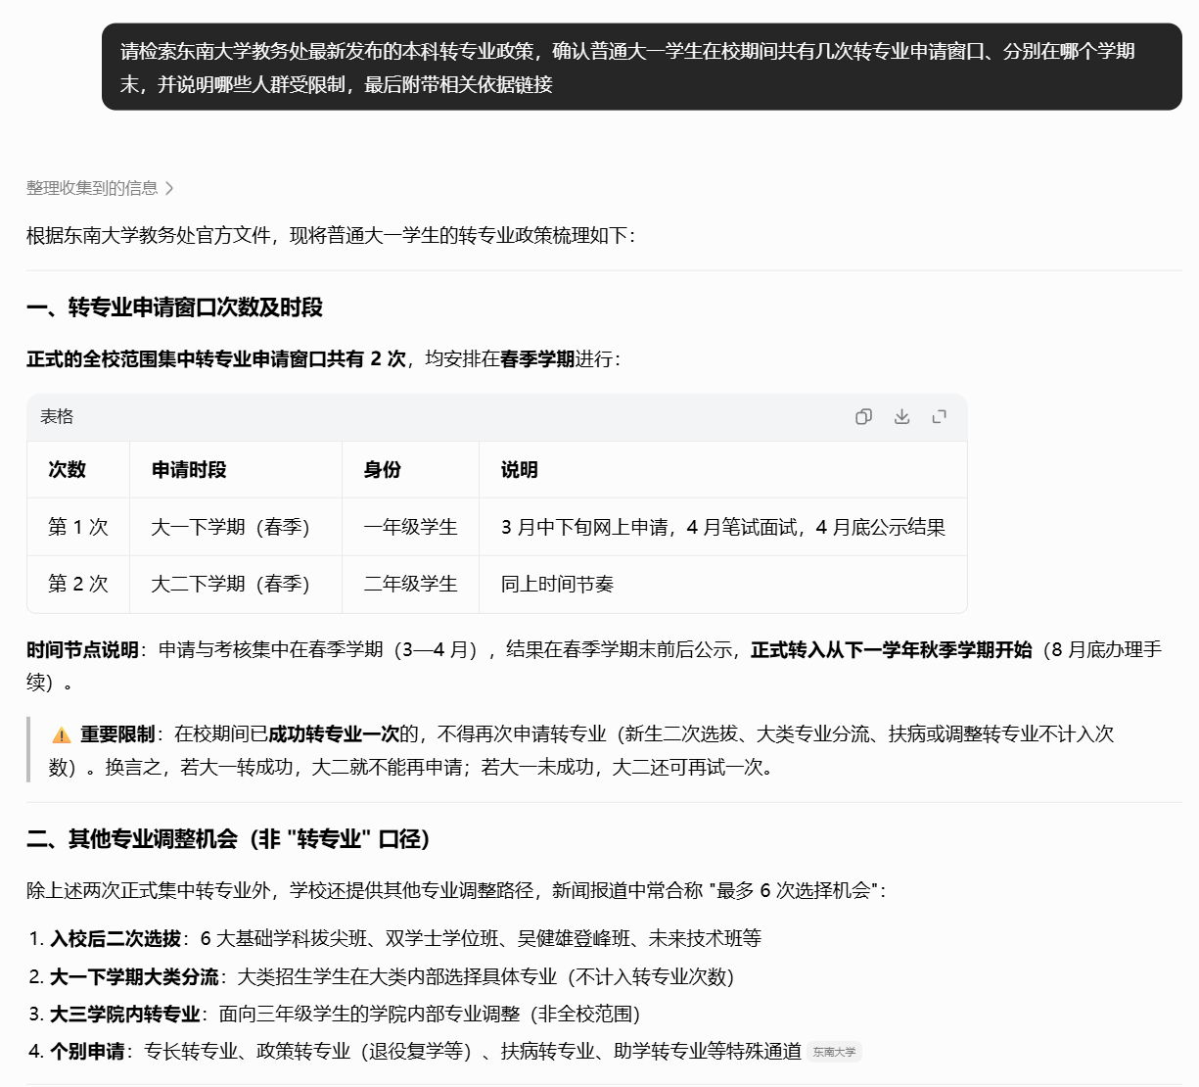Viewport: 1199px width, 1087px height.
Task: Click the 第 2 次 table cell
Action: pyautogui.click(x=78, y=584)
